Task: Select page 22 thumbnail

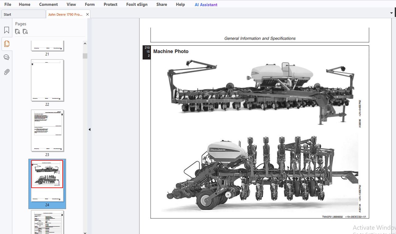Action: [47, 80]
